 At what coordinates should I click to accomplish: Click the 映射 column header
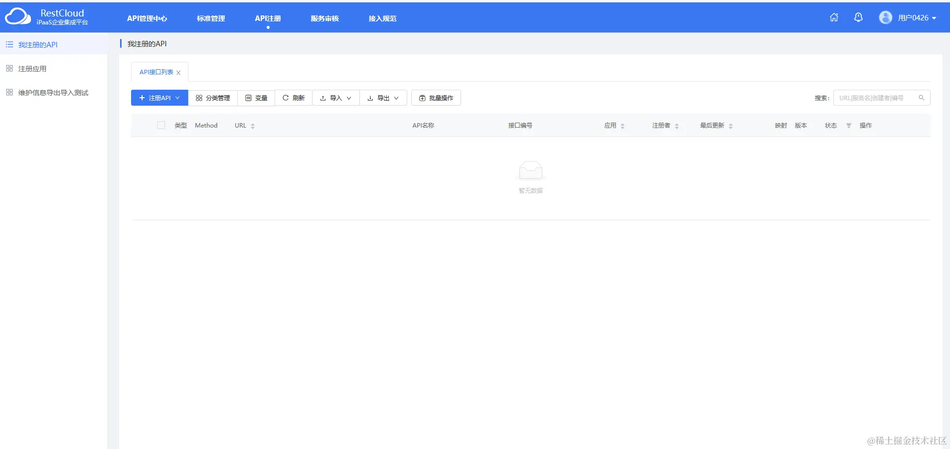[781, 126]
